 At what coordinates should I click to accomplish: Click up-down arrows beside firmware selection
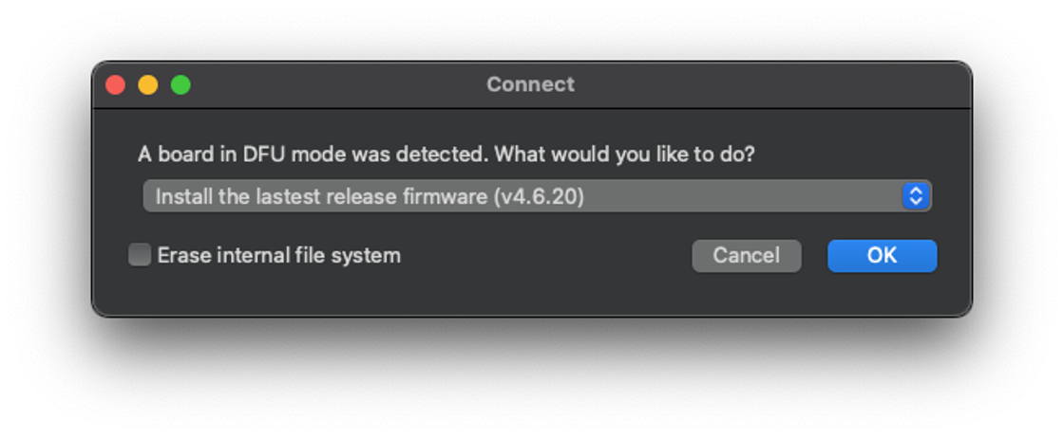tap(916, 196)
